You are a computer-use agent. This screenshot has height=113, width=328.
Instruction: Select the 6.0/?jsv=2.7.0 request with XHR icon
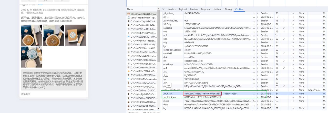143,14
